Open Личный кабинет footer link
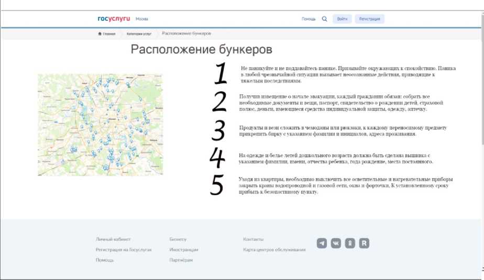The image size is (484, 280). [113, 239]
